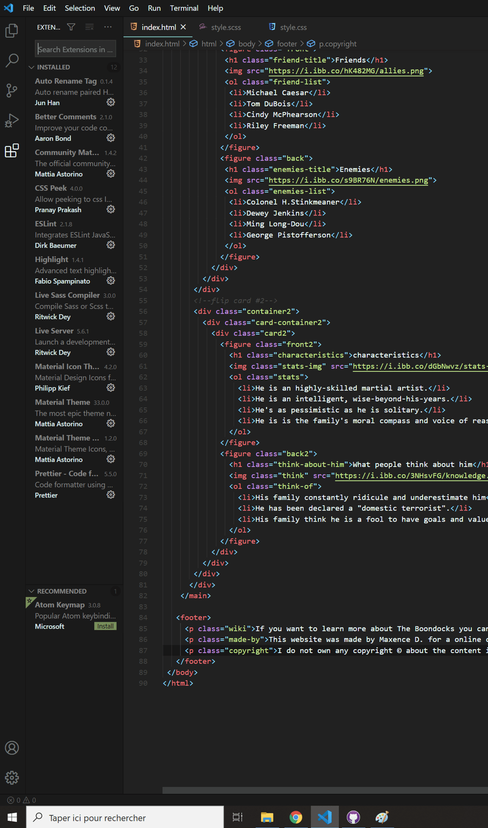Viewport: 488px width, 828px height.
Task: Open the Go menu
Action: point(134,8)
